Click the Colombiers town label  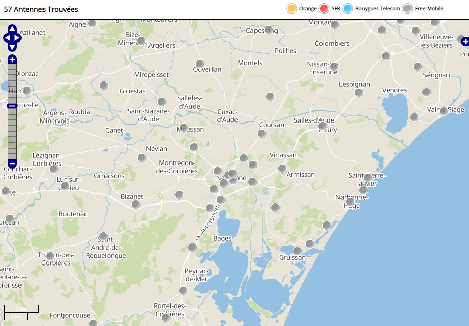click(332, 43)
